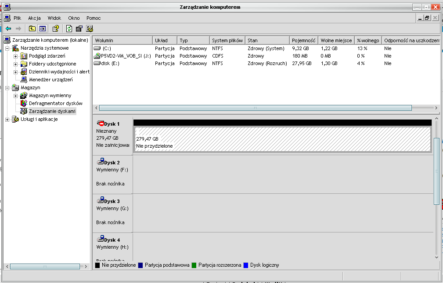Click the green Partycja rozszerzona legend swatch

pyautogui.click(x=194, y=265)
